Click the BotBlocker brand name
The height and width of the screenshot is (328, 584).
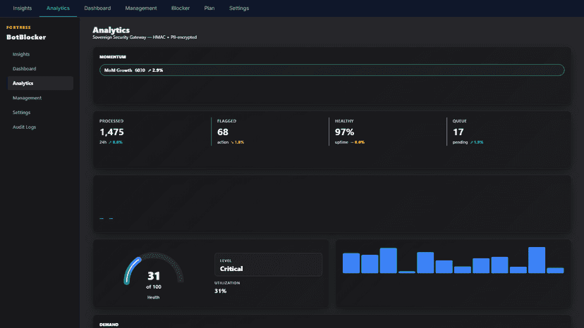[26, 37]
